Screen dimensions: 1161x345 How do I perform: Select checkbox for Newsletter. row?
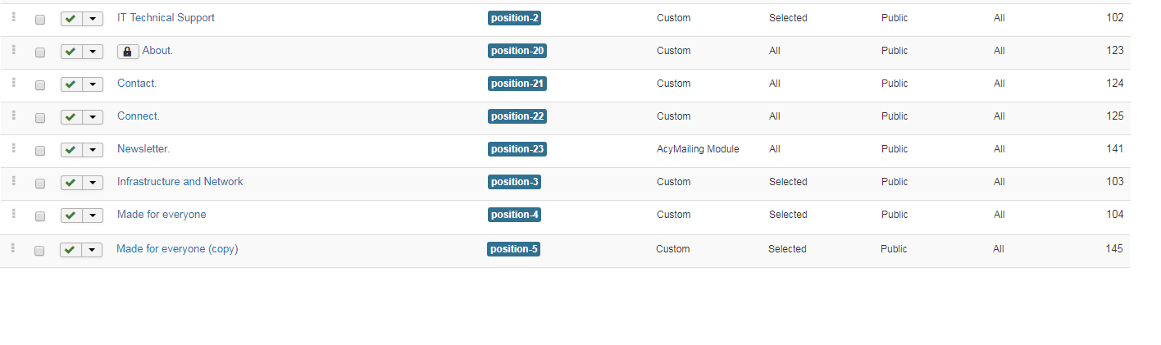(40, 151)
